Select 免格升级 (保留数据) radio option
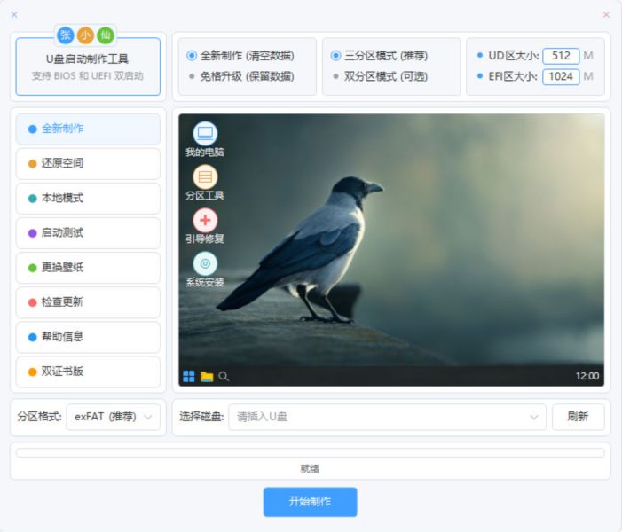 tap(241, 76)
